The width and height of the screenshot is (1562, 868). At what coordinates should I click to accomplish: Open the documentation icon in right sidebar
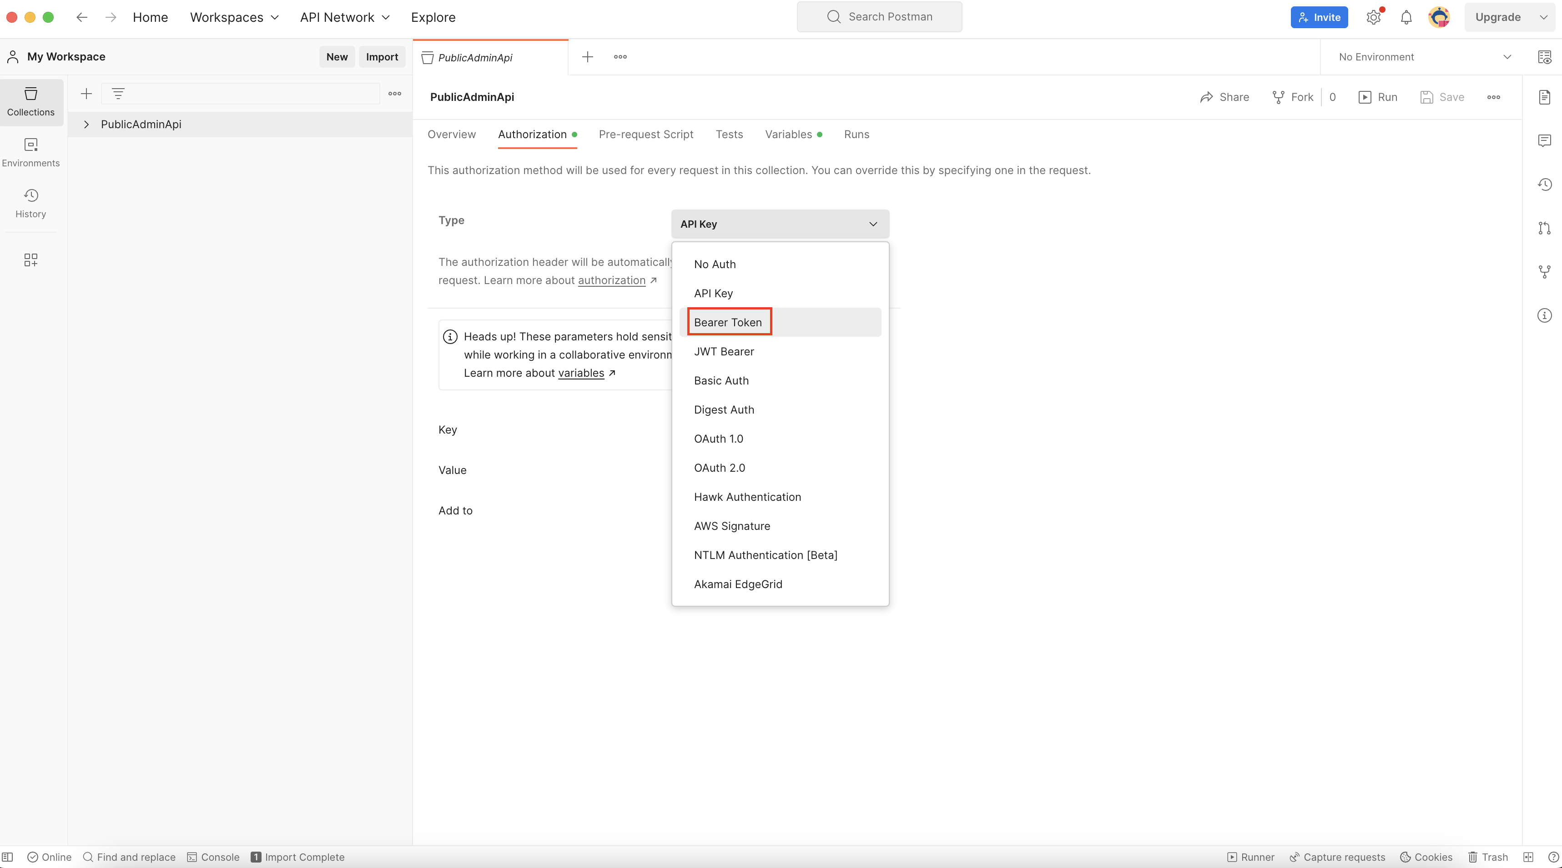1544,97
